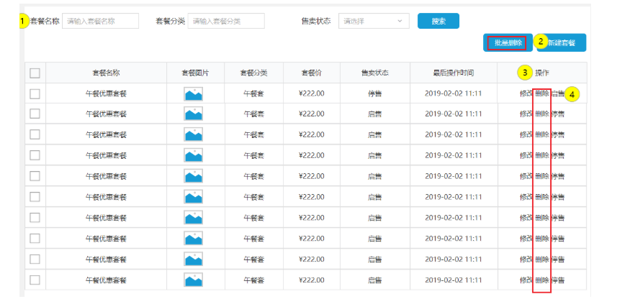Click the fifth row's 套餐图片 image icon
This screenshot has width=635, height=304.
tap(193, 176)
